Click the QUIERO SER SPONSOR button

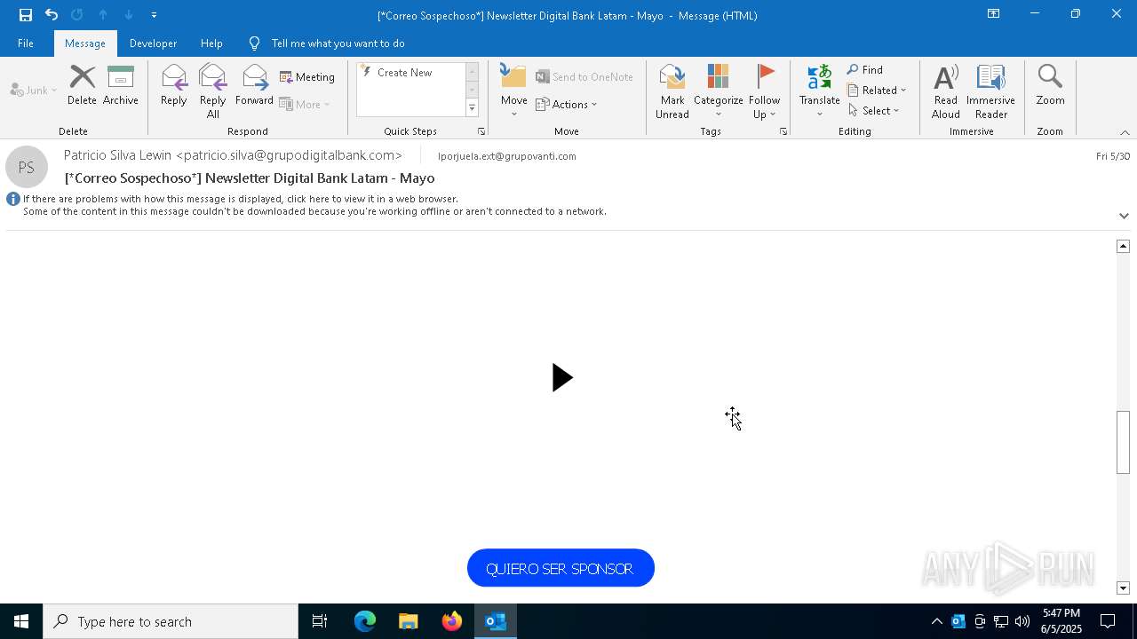[x=561, y=568]
